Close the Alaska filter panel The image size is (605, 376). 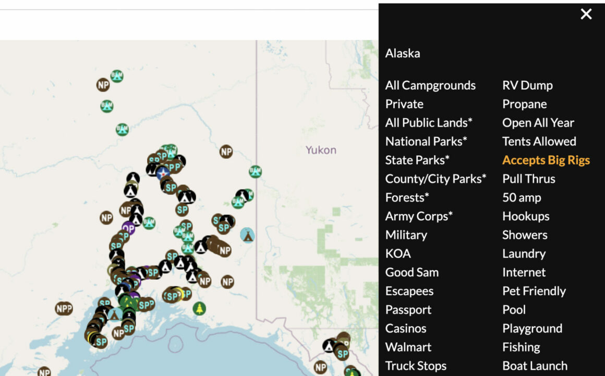pyautogui.click(x=586, y=14)
